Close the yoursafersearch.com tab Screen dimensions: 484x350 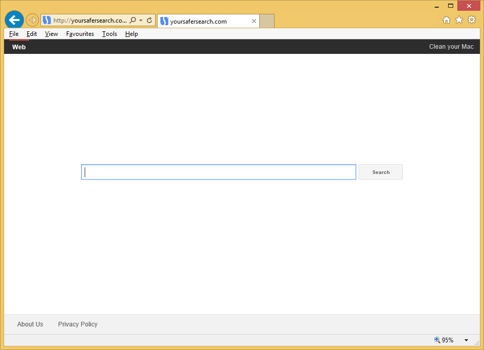click(254, 21)
